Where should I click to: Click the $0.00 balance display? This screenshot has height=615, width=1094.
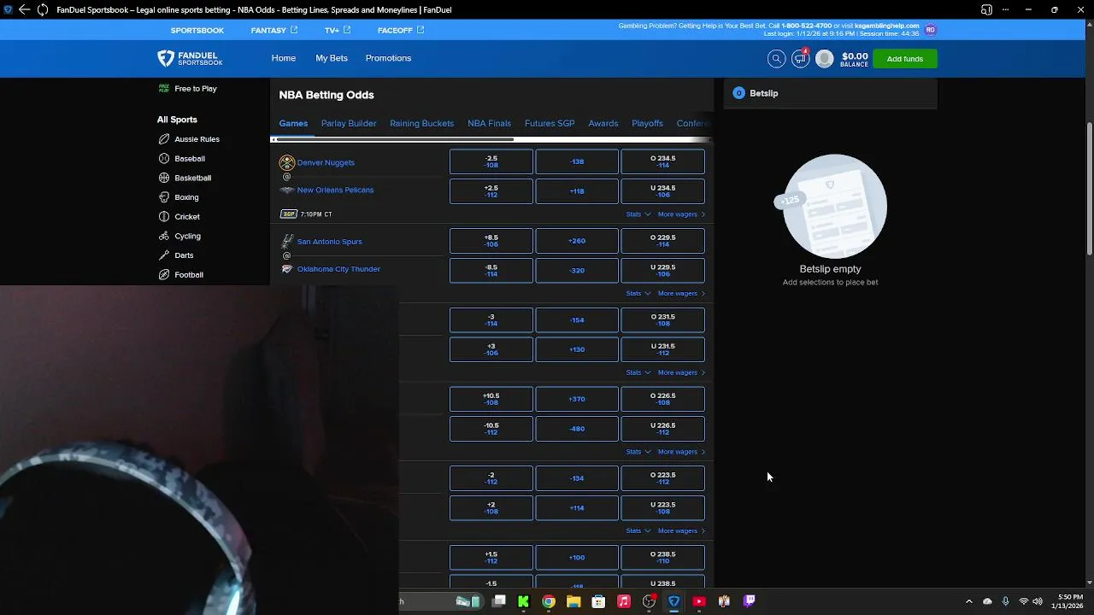(855, 59)
